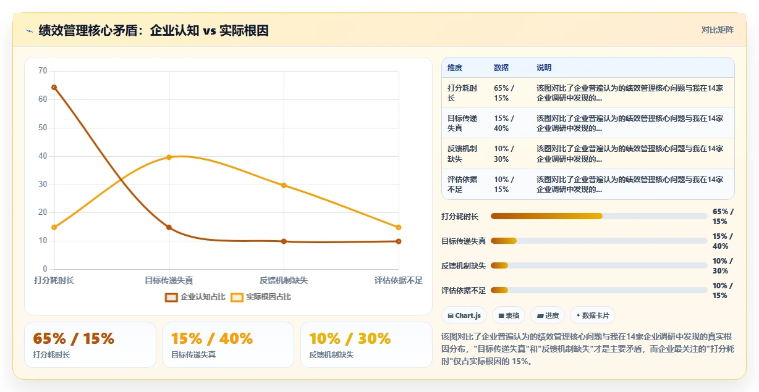
Task: Click the 10% / 15% value beside the 评估依据不足 progress bar
Action: (x=723, y=290)
